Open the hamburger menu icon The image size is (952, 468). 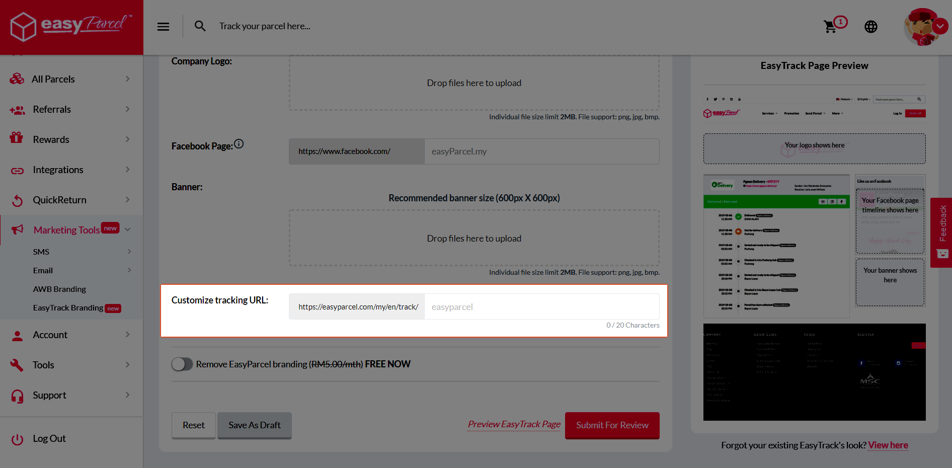coord(163,27)
